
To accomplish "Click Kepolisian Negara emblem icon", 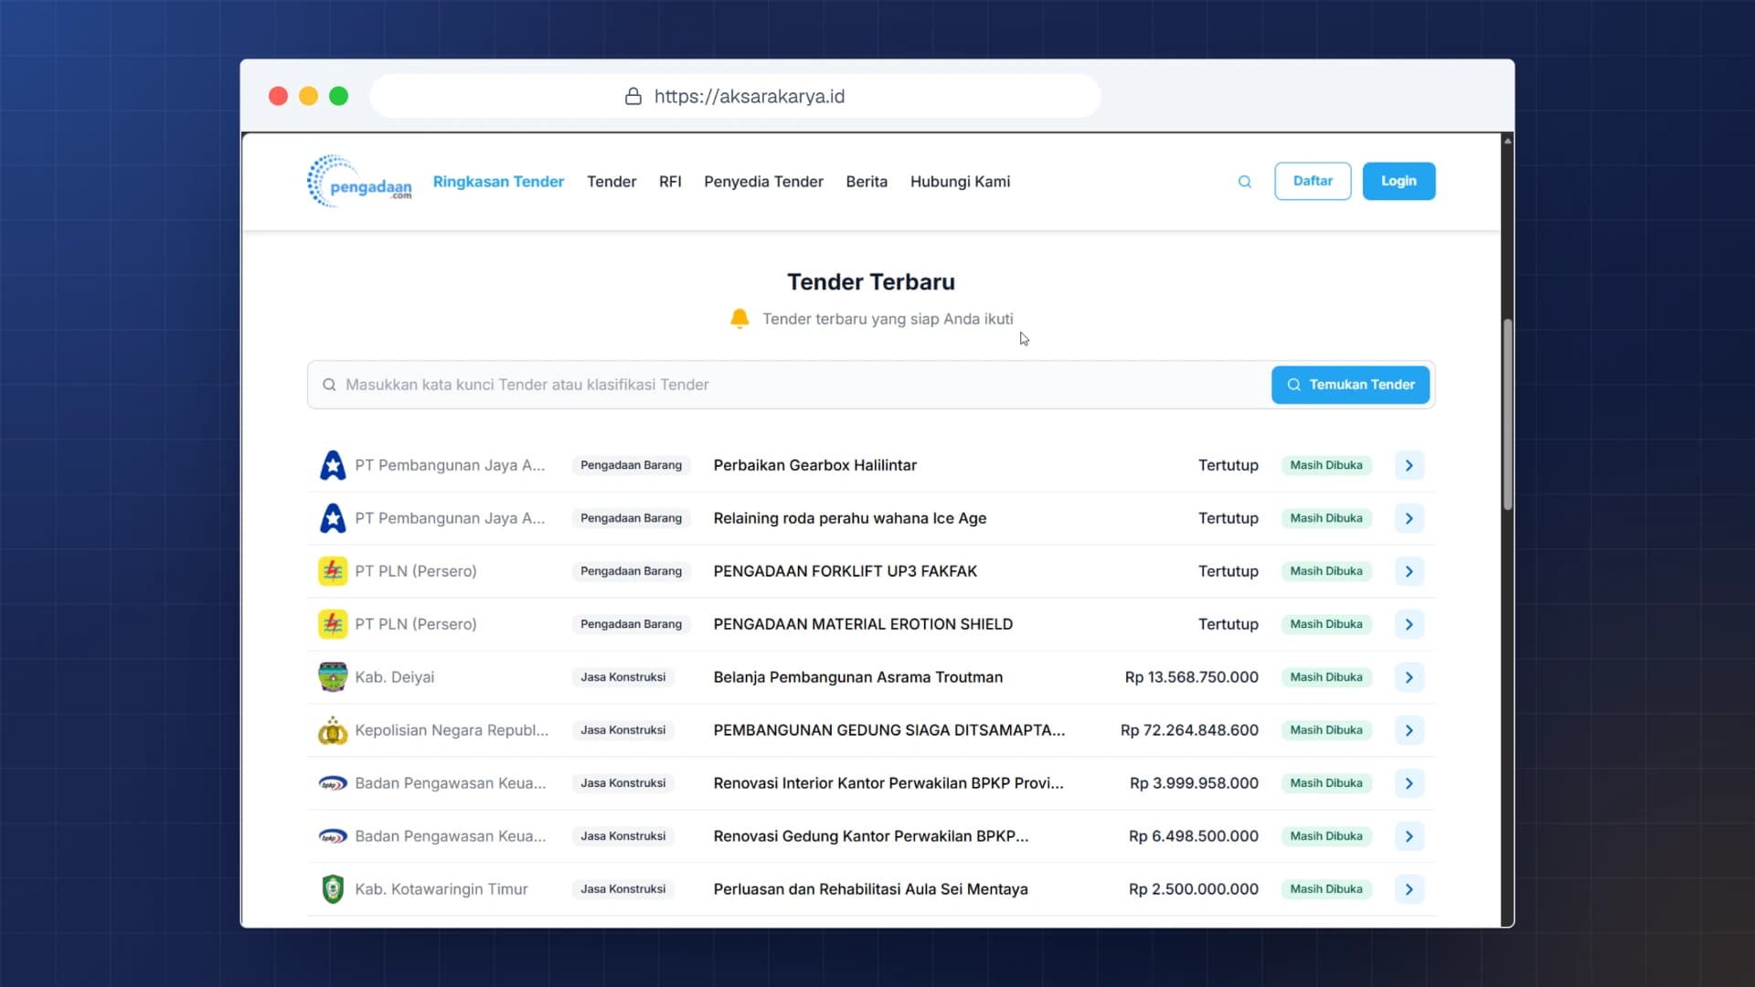I will (333, 730).
